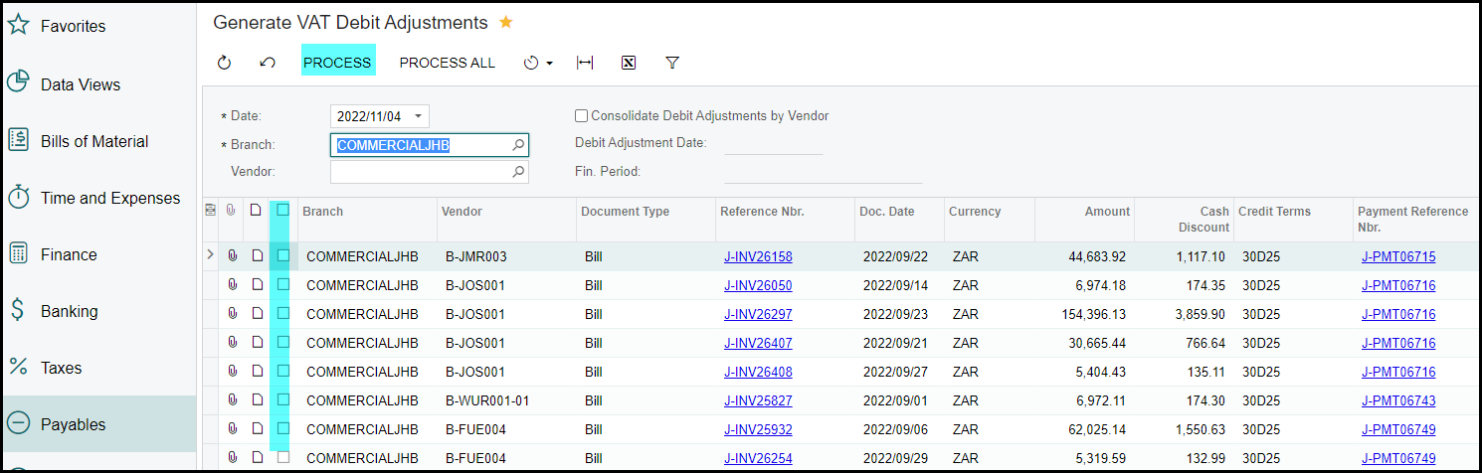The height and width of the screenshot is (473, 1482).
Task: Toggle the select-all checkbox in grid header
Action: coord(283,211)
